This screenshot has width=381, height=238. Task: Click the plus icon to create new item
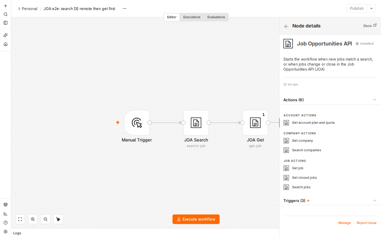click(6, 6)
